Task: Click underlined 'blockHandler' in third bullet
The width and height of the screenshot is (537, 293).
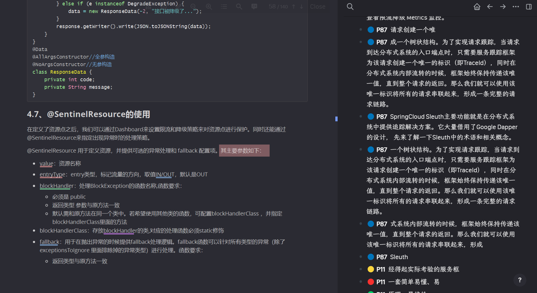Action: pos(56,186)
